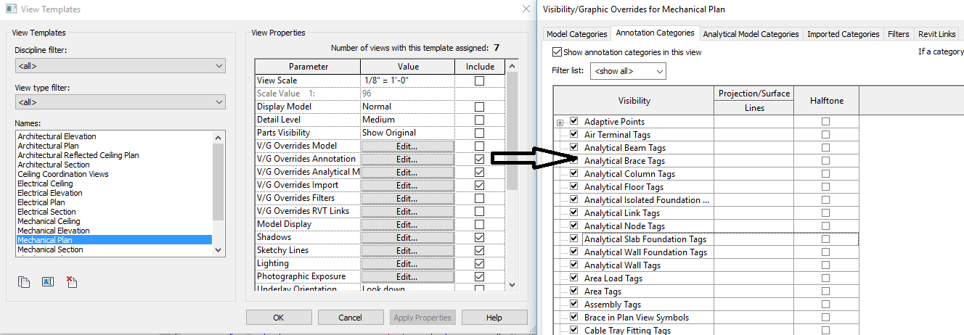Select Electrical Plan in the Names list
Image resolution: width=964 pixels, height=335 pixels.
pyautogui.click(x=41, y=202)
